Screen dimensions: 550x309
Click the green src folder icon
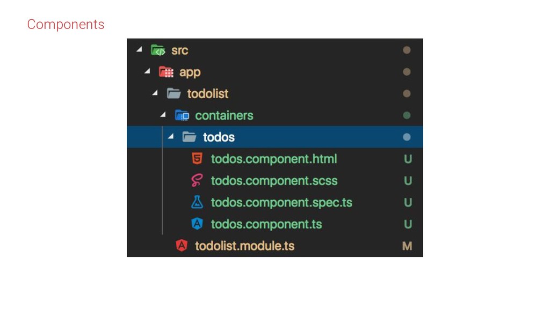coord(158,50)
